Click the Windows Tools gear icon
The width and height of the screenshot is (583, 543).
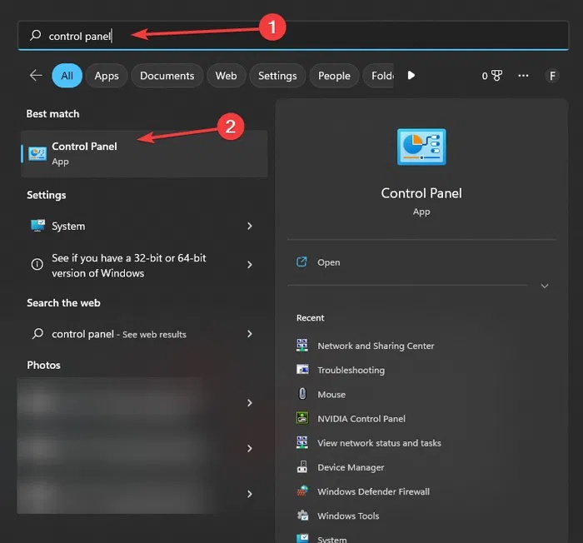pos(302,516)
